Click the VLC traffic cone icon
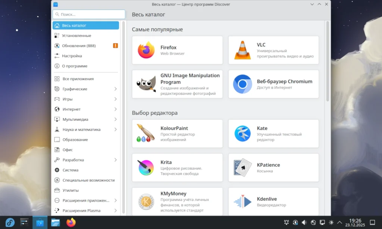The width and height of the screenshot is (382, 229). pyautogui.click(x=242, y=50)
